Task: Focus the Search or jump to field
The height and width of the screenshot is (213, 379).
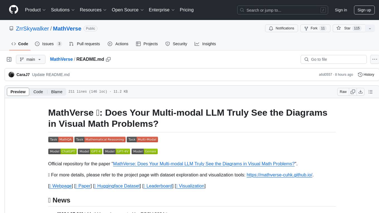Action: click(283, 10)
